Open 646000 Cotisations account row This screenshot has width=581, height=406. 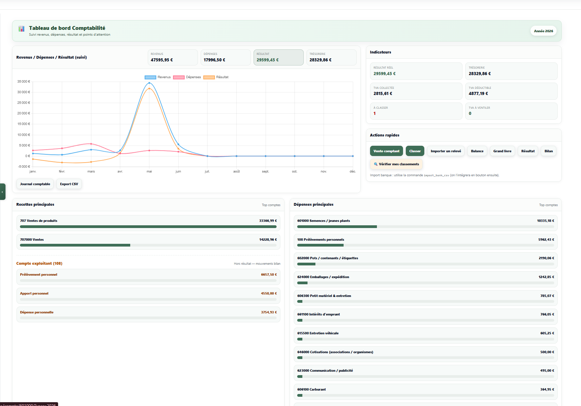[x=426, y=354]
